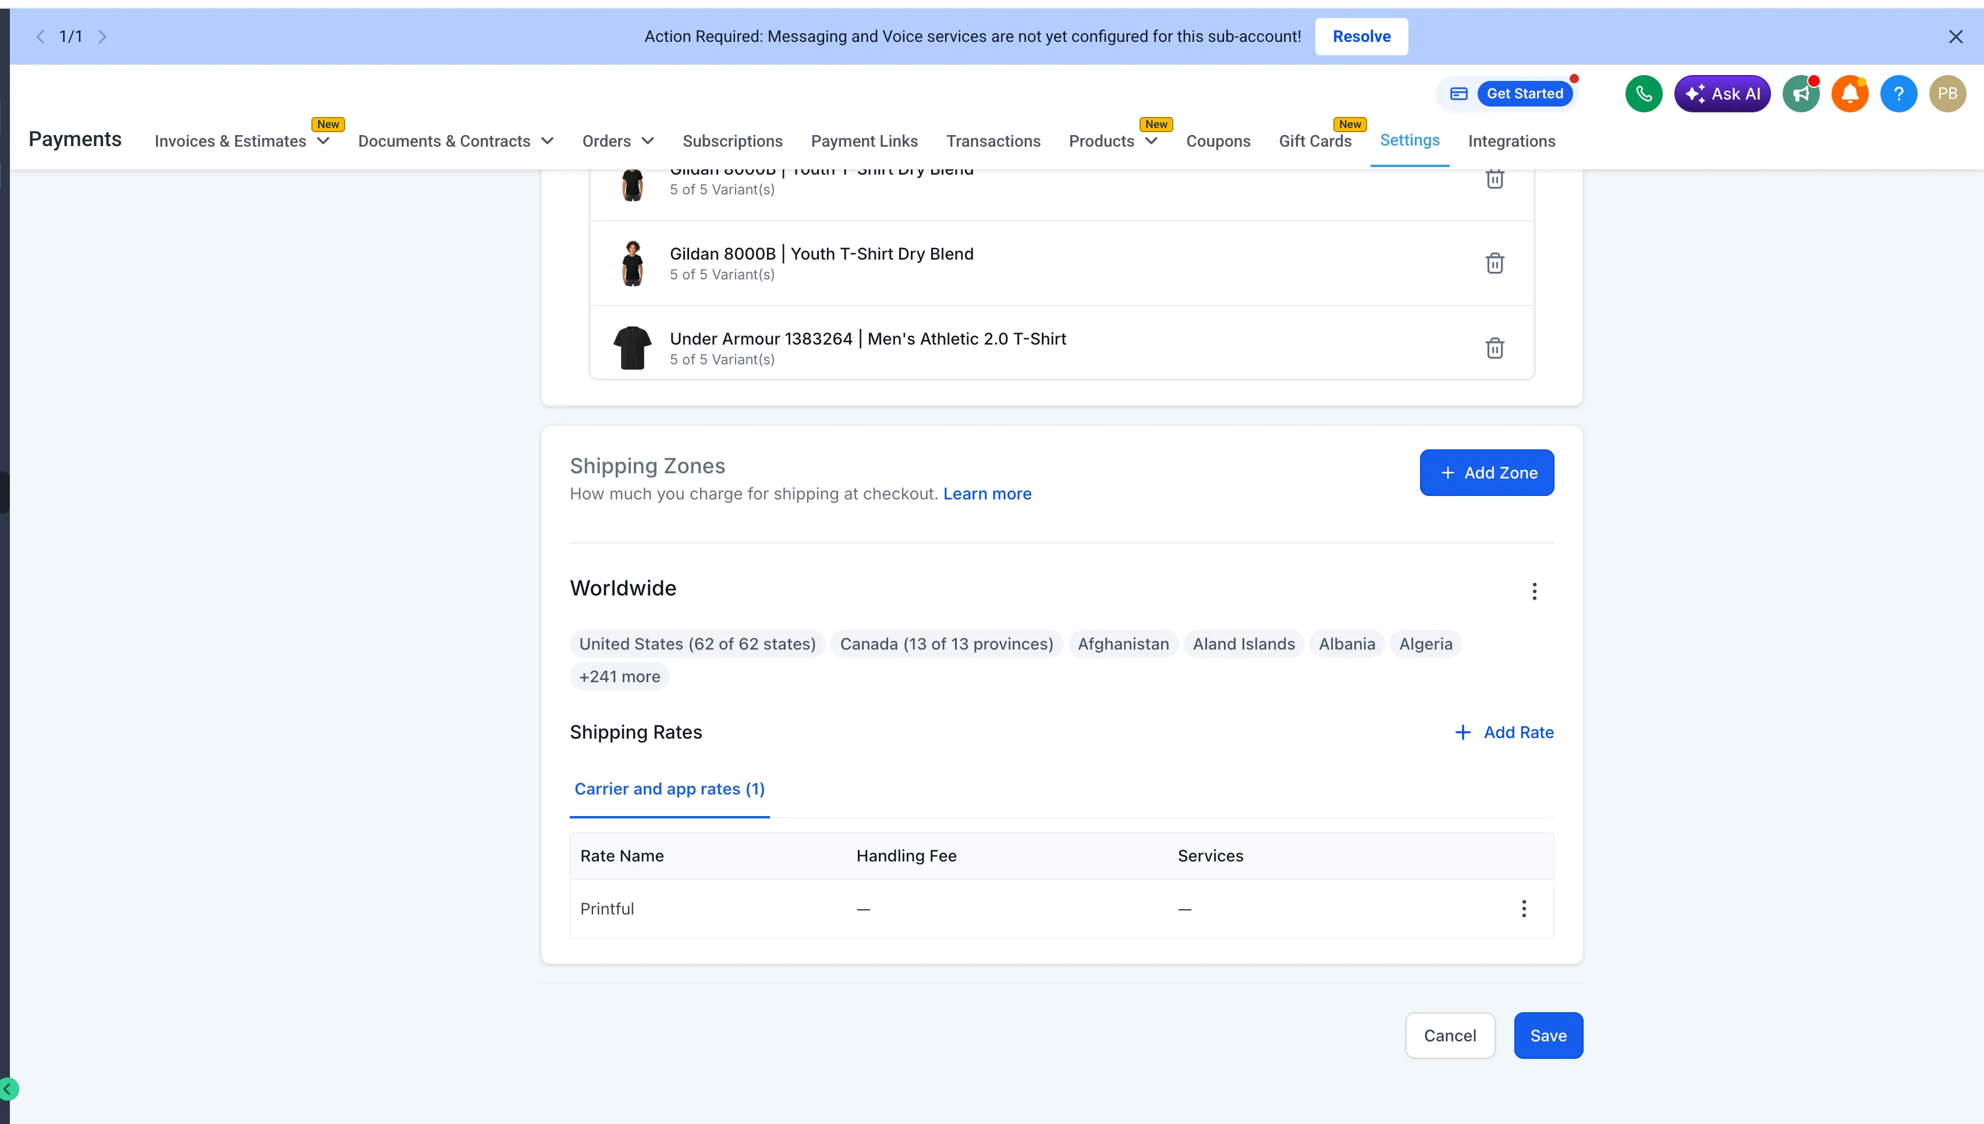Click the +241 more countries chip
Image resolution: width=1984 pixels, height=1124 pixels.
pyautogui.click(x=619, y=677)
